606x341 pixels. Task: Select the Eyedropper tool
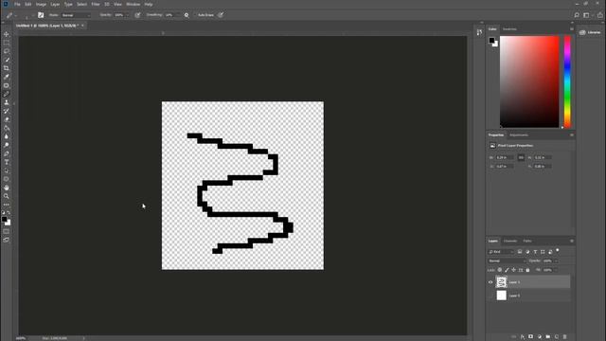click(x=7, y=77)
